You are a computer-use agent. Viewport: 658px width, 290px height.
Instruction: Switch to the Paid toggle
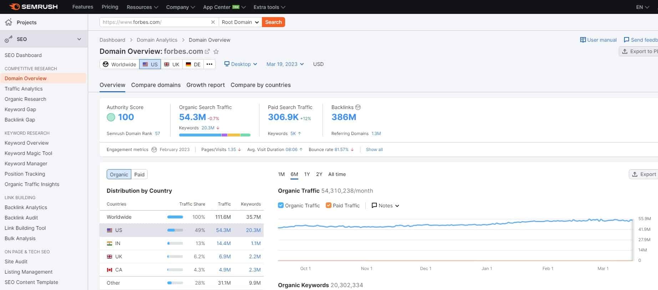coord(139,174)
